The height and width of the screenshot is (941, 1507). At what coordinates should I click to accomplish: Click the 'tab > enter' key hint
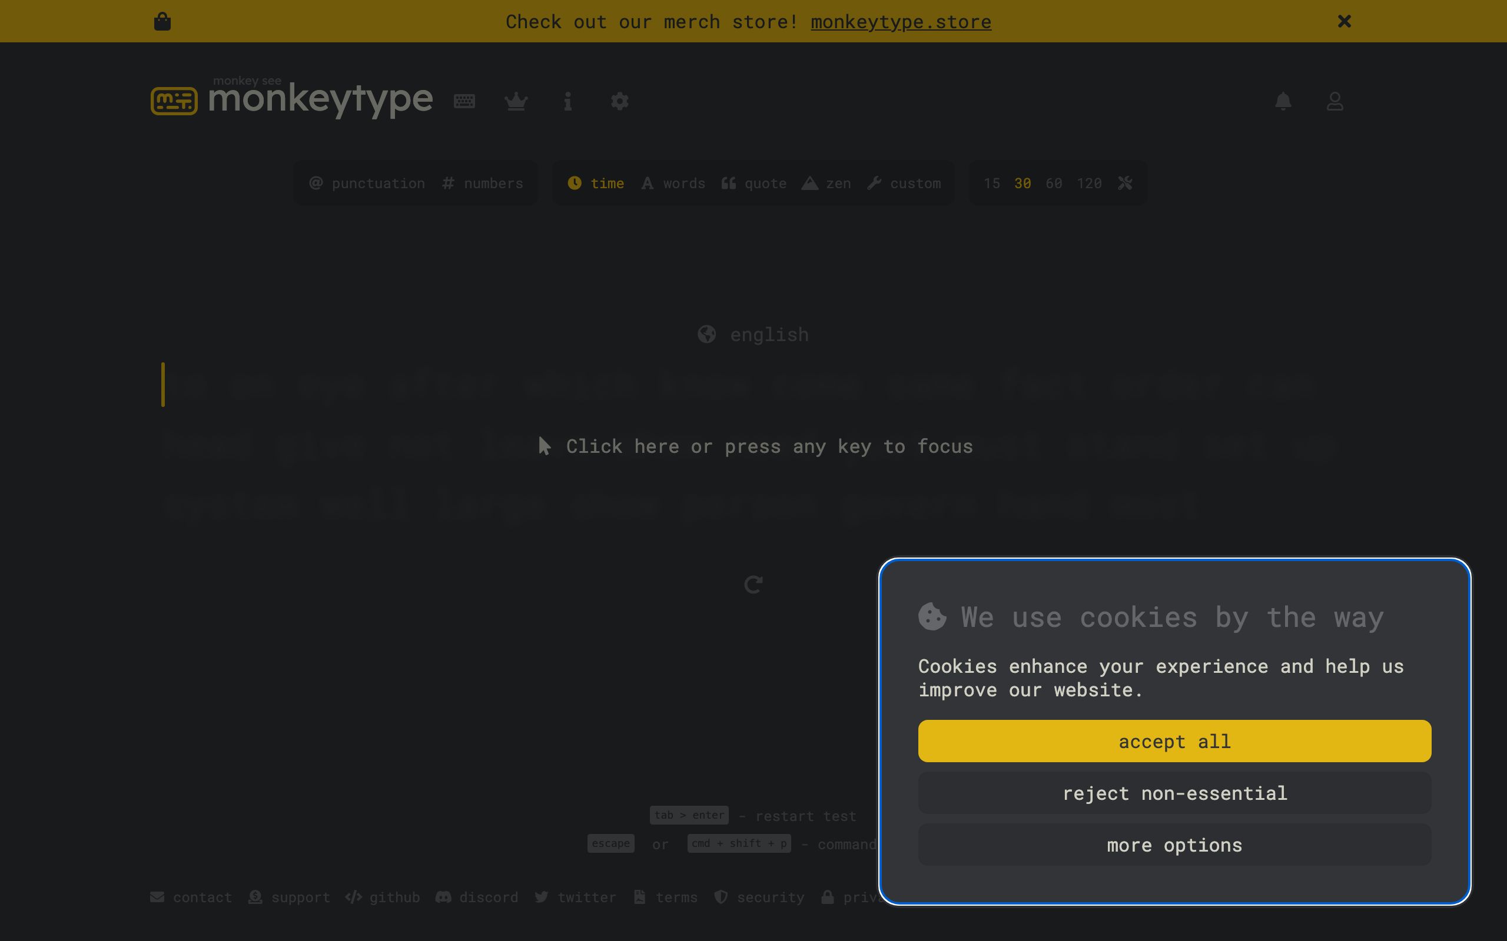pos(689,815)
